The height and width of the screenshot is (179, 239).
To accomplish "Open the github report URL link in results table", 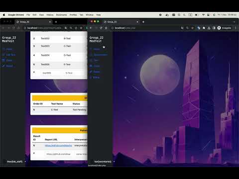I will [x=58, y=146].
